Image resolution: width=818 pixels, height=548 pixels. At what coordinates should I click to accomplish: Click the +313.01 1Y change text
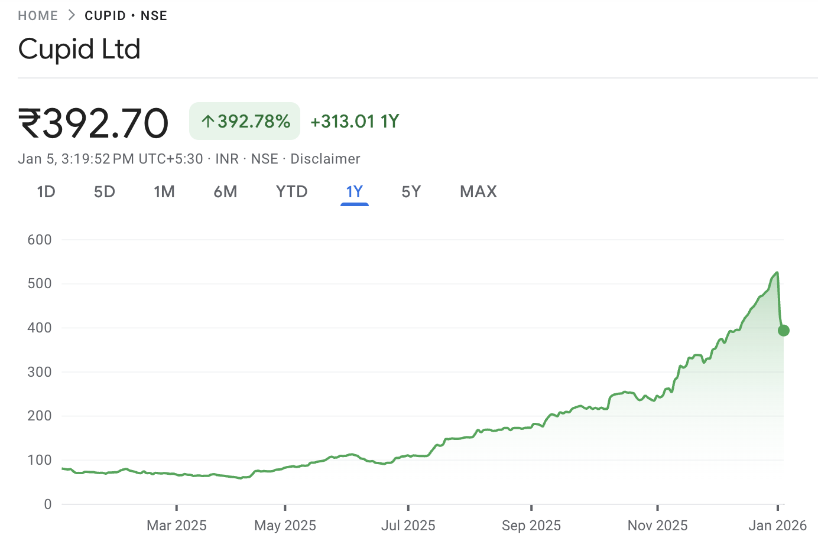pos(353,121)
